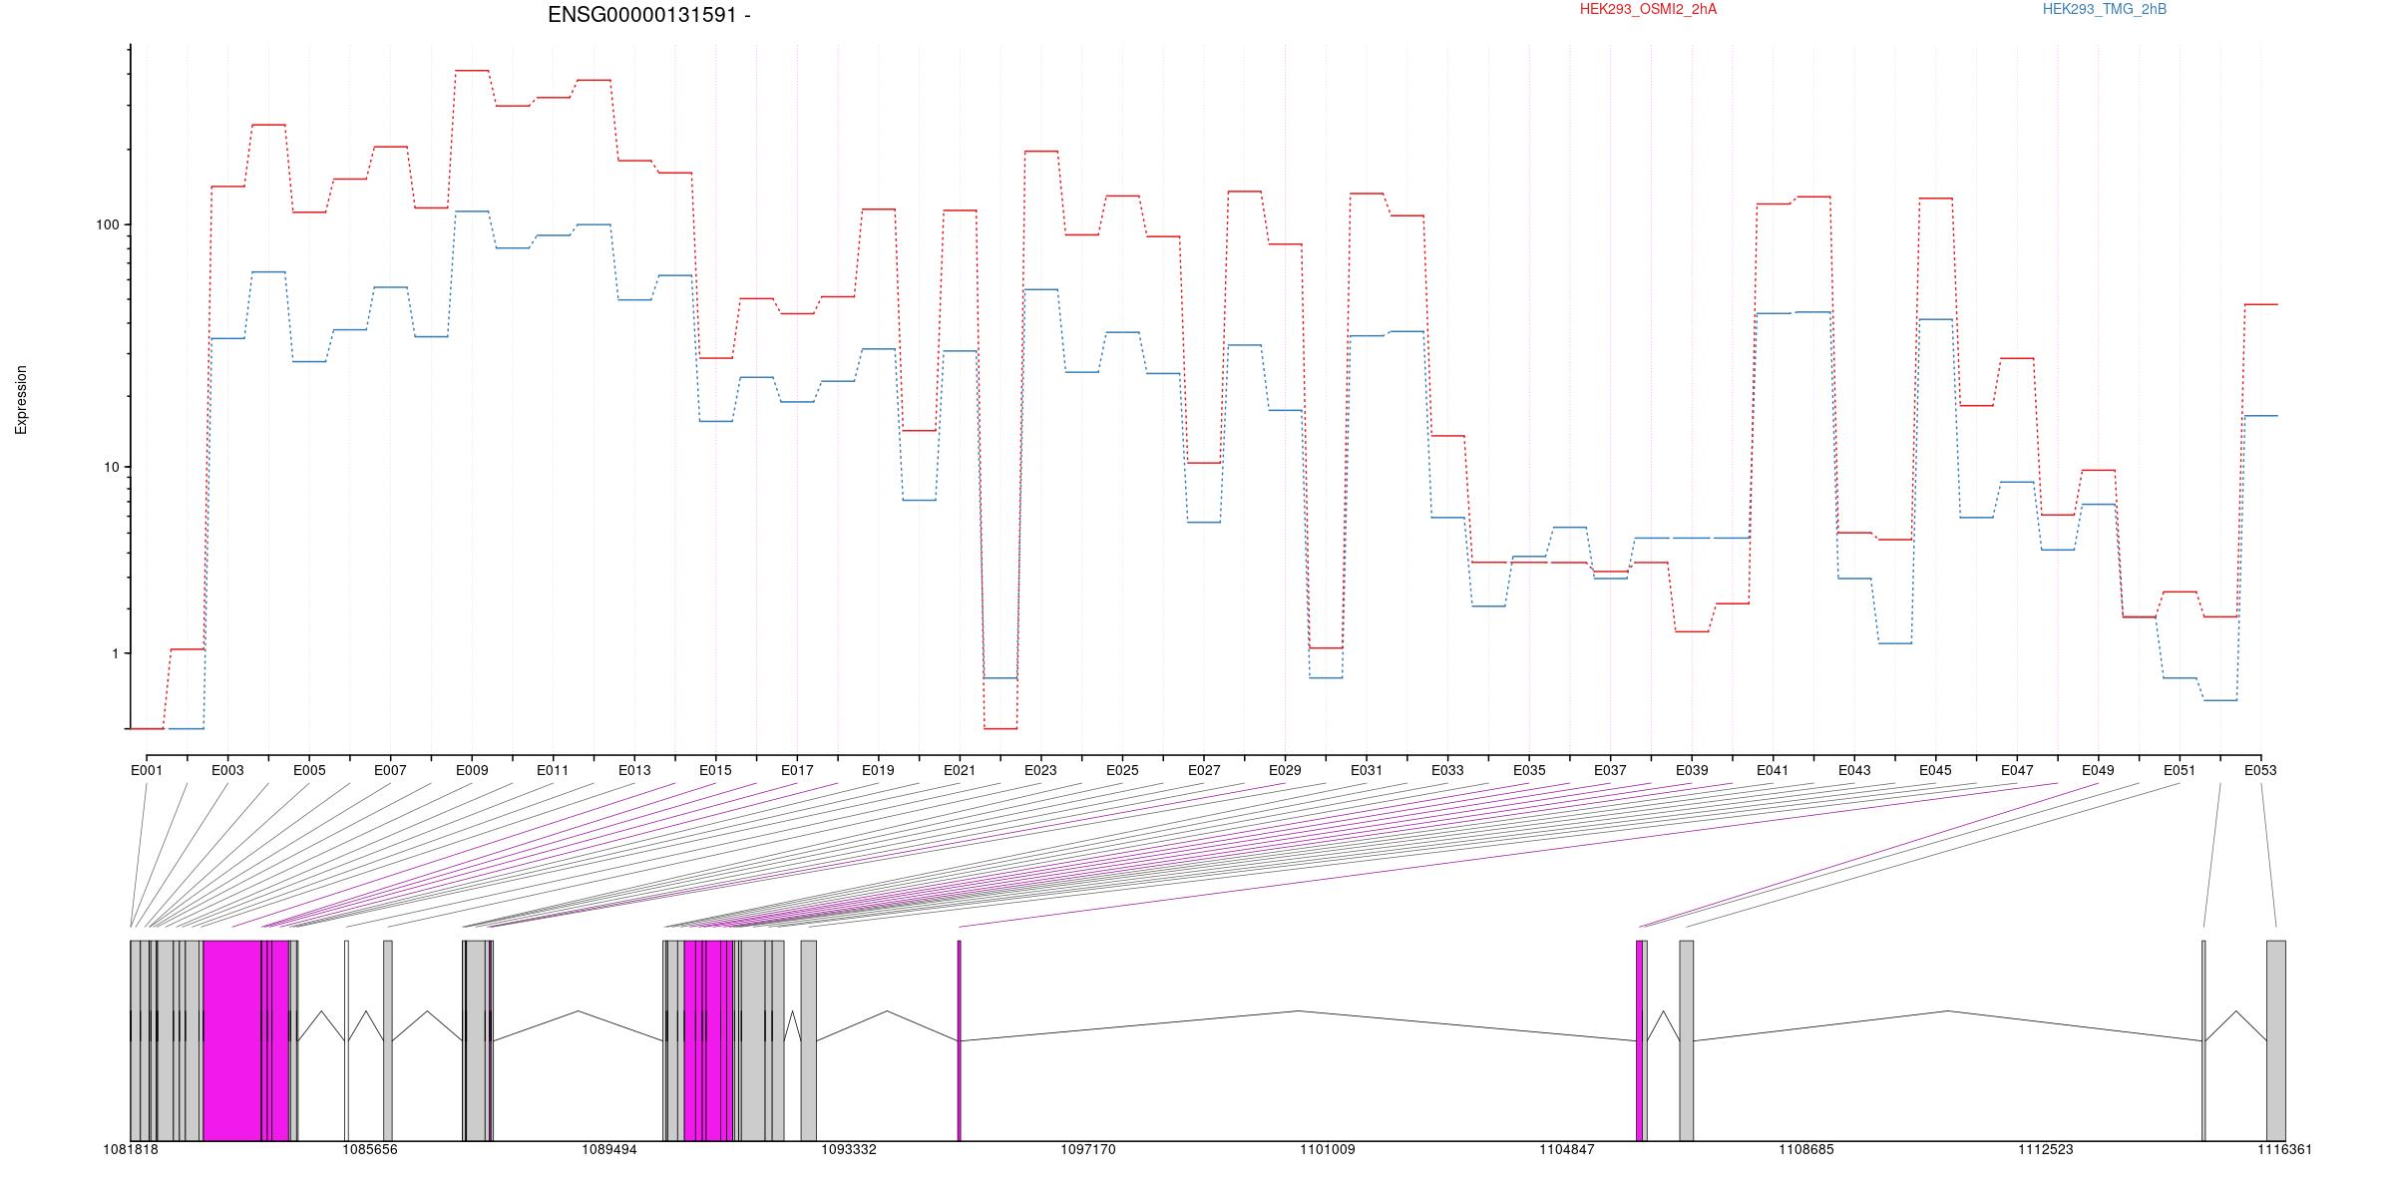Click the y-axis tick label 1
Viewport: 2394px width, 1197px height.
(x=115, y=653)
